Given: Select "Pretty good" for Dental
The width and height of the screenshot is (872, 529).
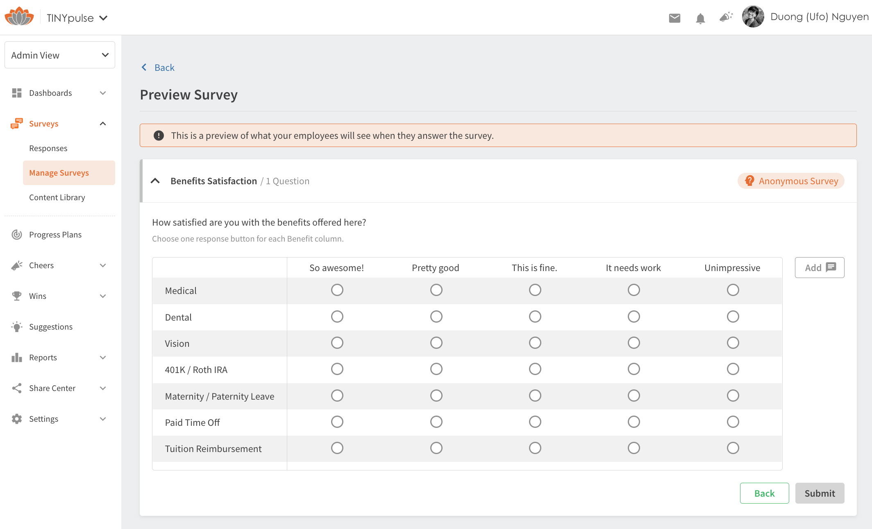Looking at the screenshot, I should (x=436, y=316).
